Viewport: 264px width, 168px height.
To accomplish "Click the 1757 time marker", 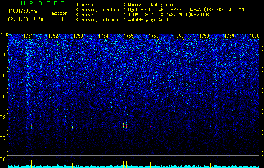I will coord(179,36).
